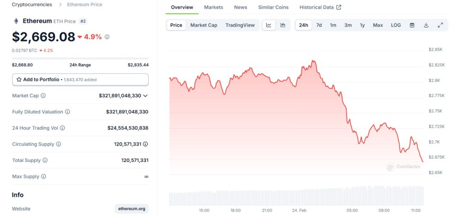Open the Similar Coins tab
472x217 pixels.
273,7
